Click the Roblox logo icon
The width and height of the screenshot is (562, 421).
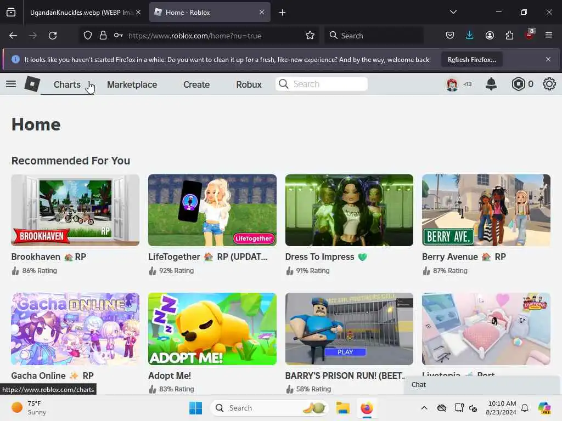pos(32,84)
